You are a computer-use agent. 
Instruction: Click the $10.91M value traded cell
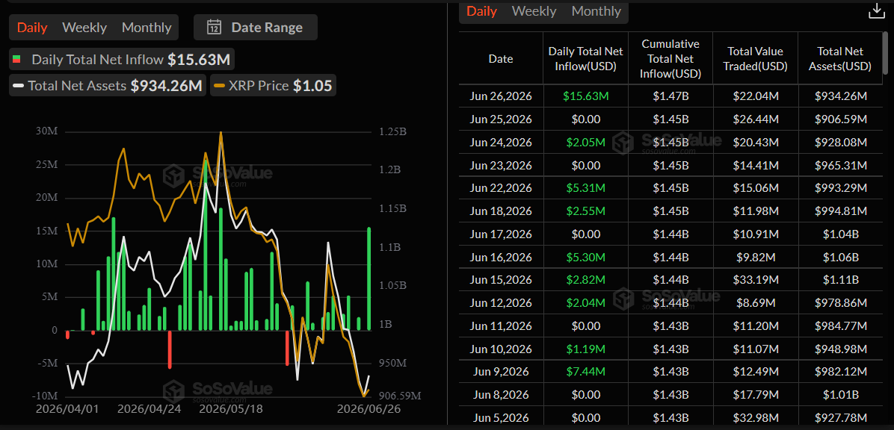coord(756,234)
